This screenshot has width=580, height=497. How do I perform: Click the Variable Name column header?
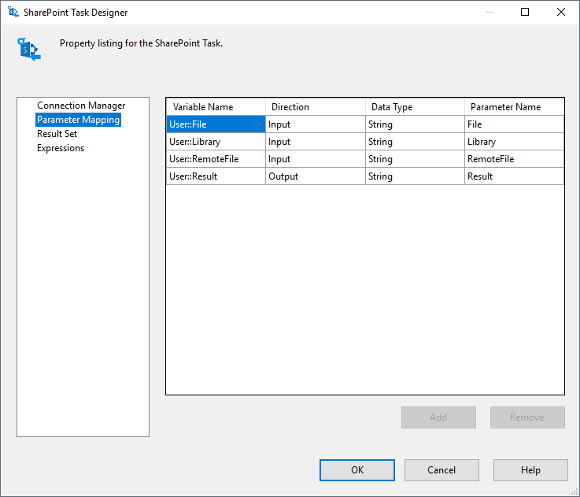point(216,107)
